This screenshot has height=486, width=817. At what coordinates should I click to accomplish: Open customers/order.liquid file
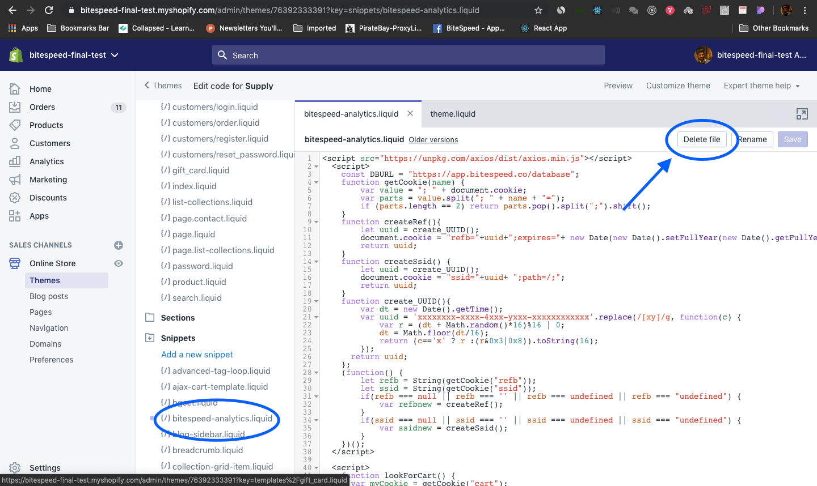(216, 123)
